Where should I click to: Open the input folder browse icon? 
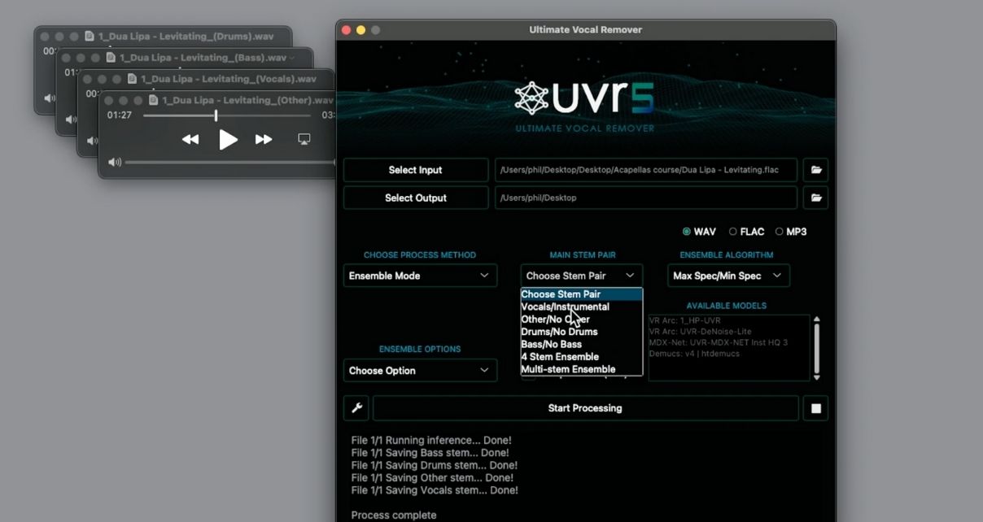tap(815, 170)
